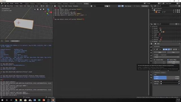The width and height of the screenshot is (181, 102).
Task: Expand Collections in Current File list
Action: tap(152, 32)
